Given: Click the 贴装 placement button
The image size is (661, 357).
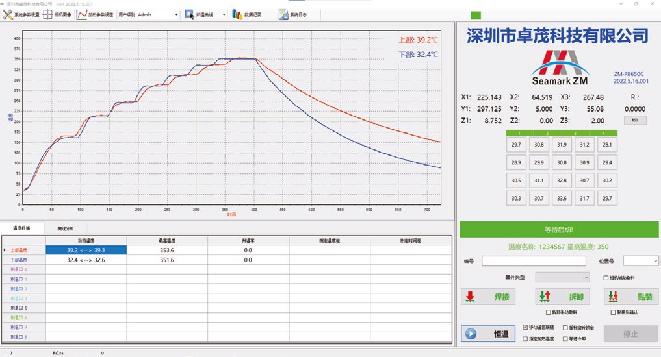Looking at the screenshot, I should coord(630,297).
